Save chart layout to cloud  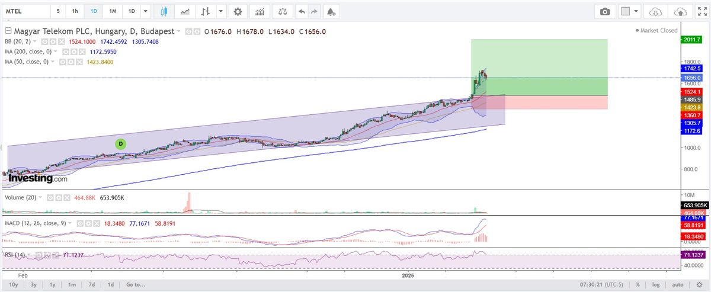tap(681, 11)
